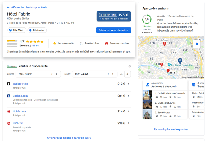Expand the Hotels.com offer arrow

point(128,111)
